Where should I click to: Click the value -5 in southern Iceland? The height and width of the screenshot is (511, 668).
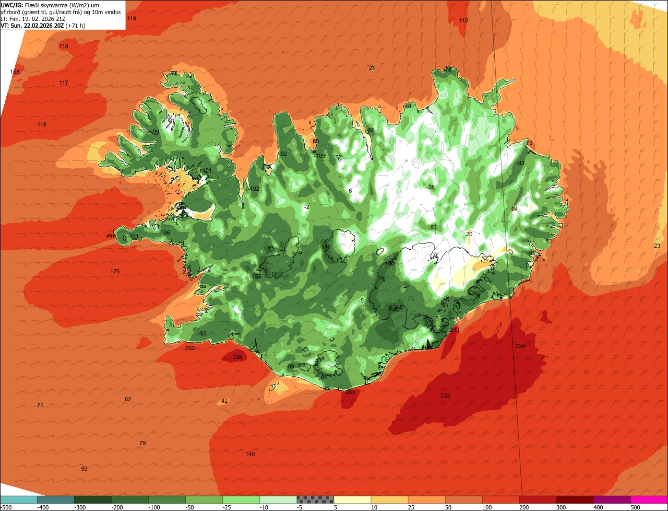pos(361,300)
